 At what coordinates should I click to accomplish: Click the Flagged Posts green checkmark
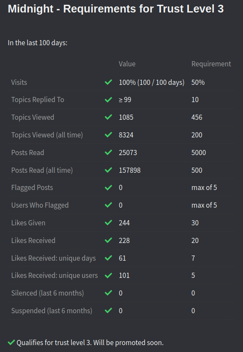[108, 187]
